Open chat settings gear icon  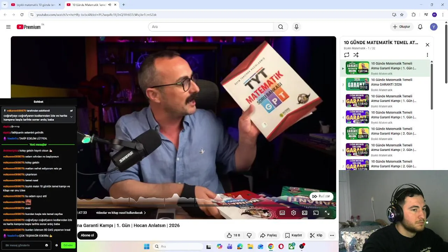pyautogui.click(x=56, y=245)
